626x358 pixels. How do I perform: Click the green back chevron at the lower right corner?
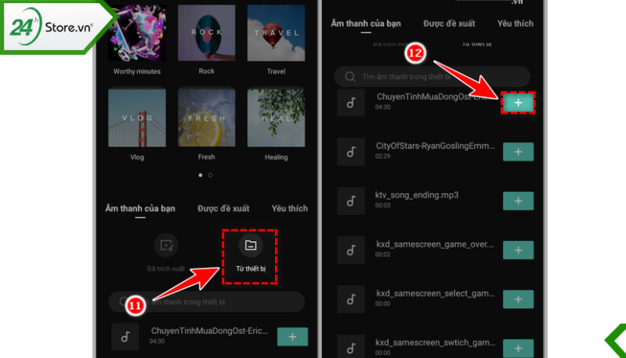pos(616,341)
